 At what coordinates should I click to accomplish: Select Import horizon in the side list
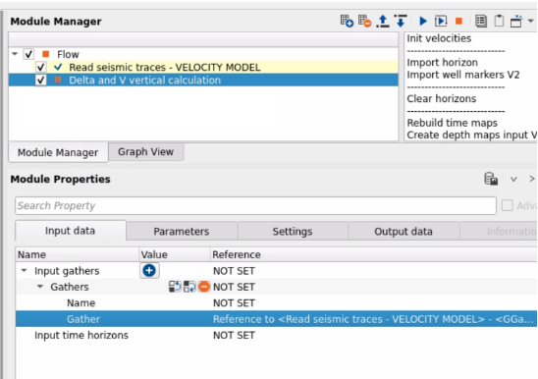pos(442,63)
